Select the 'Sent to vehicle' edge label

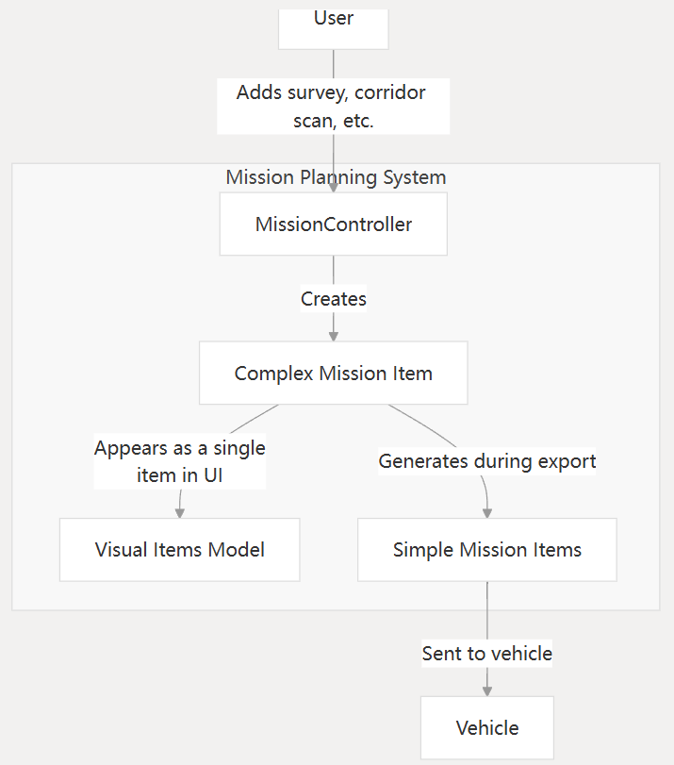point(487,653)
